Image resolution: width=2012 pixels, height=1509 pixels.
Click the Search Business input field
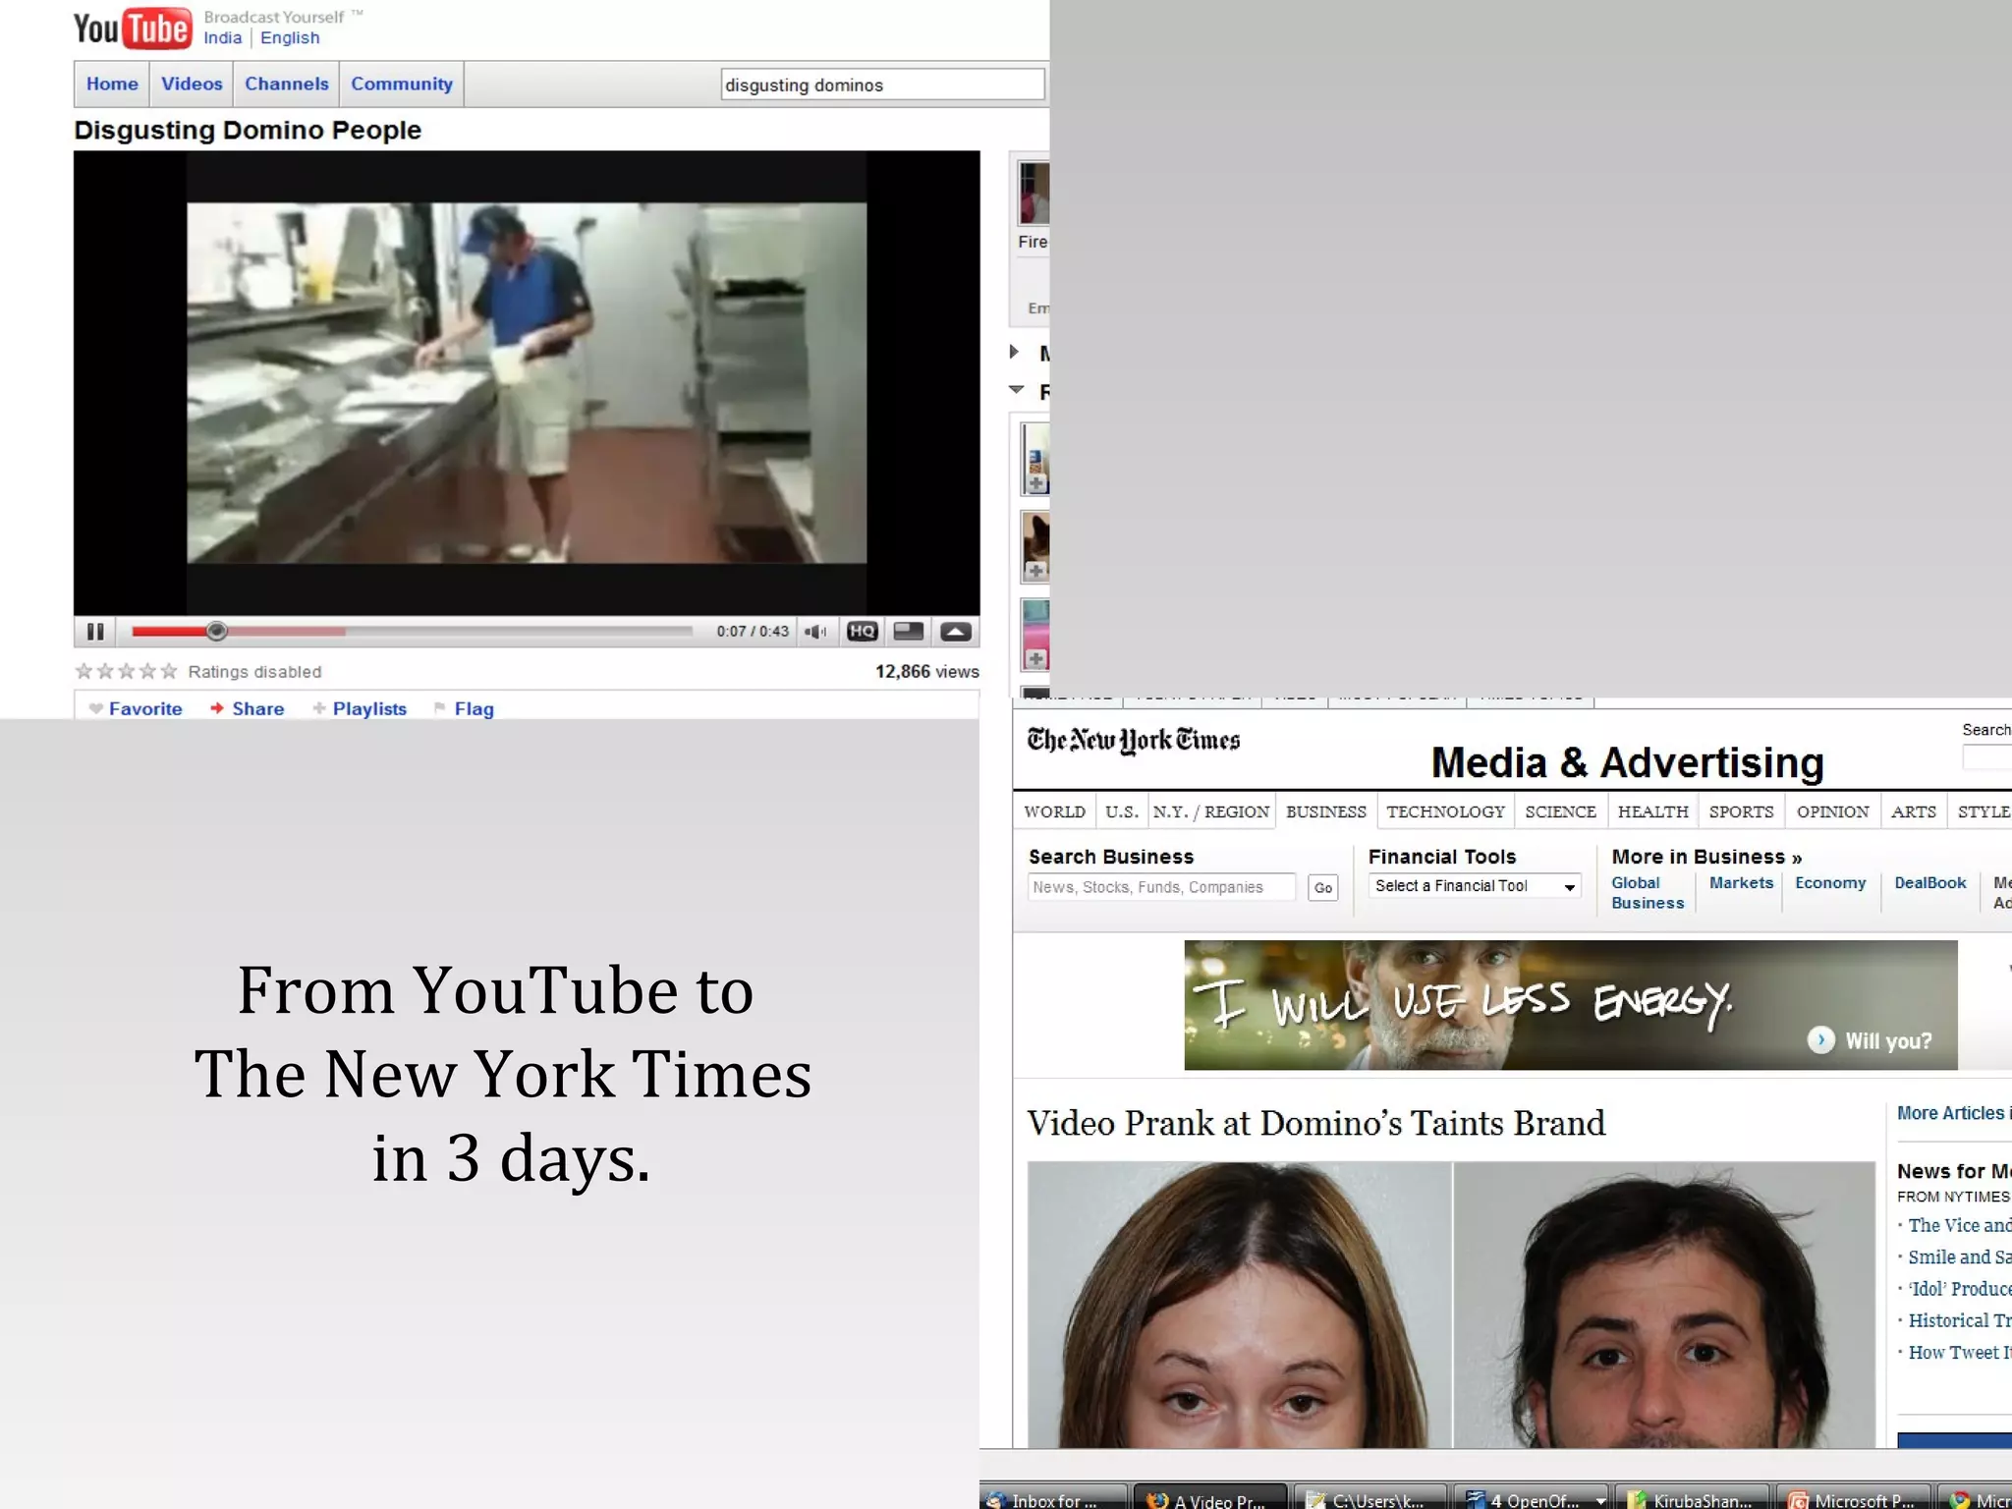click(1161, 887)
